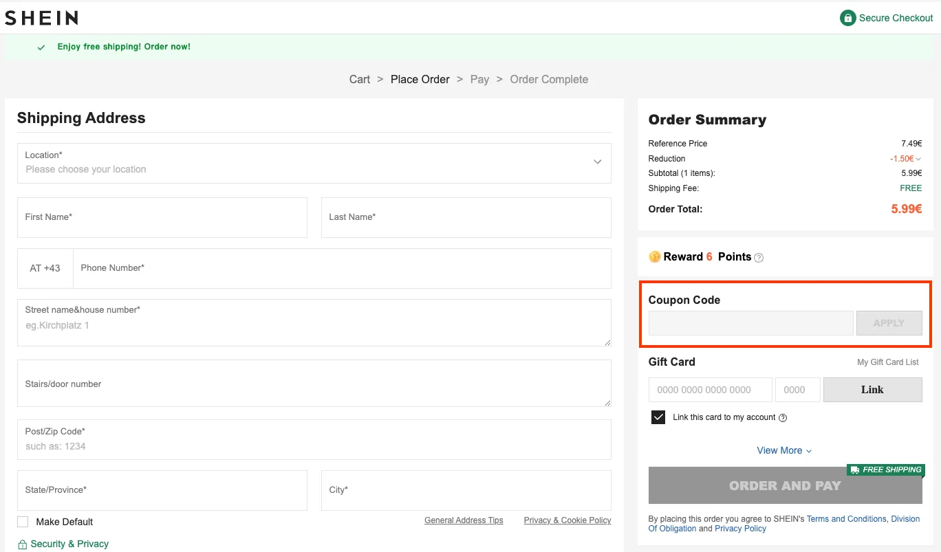Expand View More options
This screenshot has height=552, width=941.
coord(784,450)
